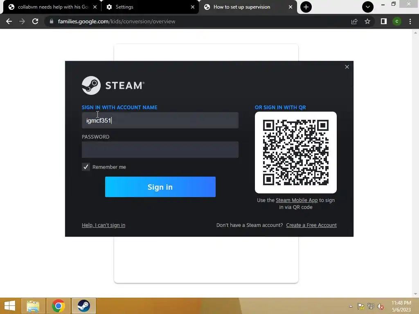Toggle the browser side panel

[384, 21]
